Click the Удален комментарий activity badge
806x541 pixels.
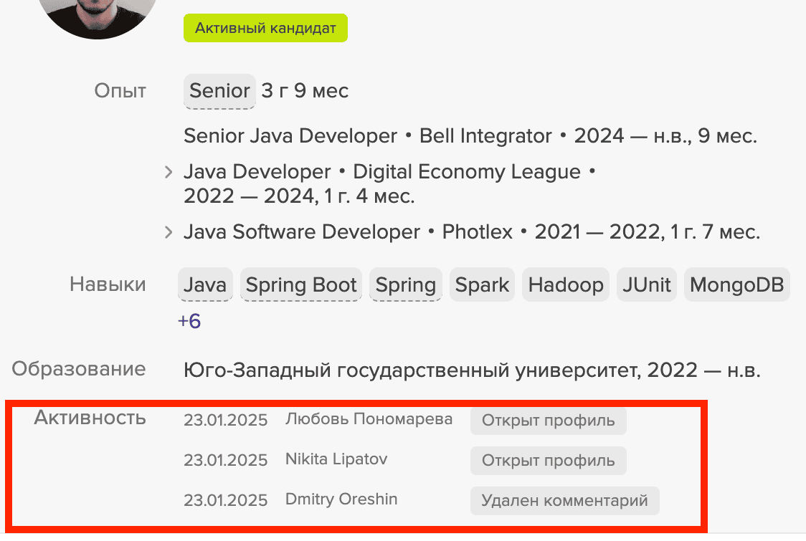coord(564,500)
